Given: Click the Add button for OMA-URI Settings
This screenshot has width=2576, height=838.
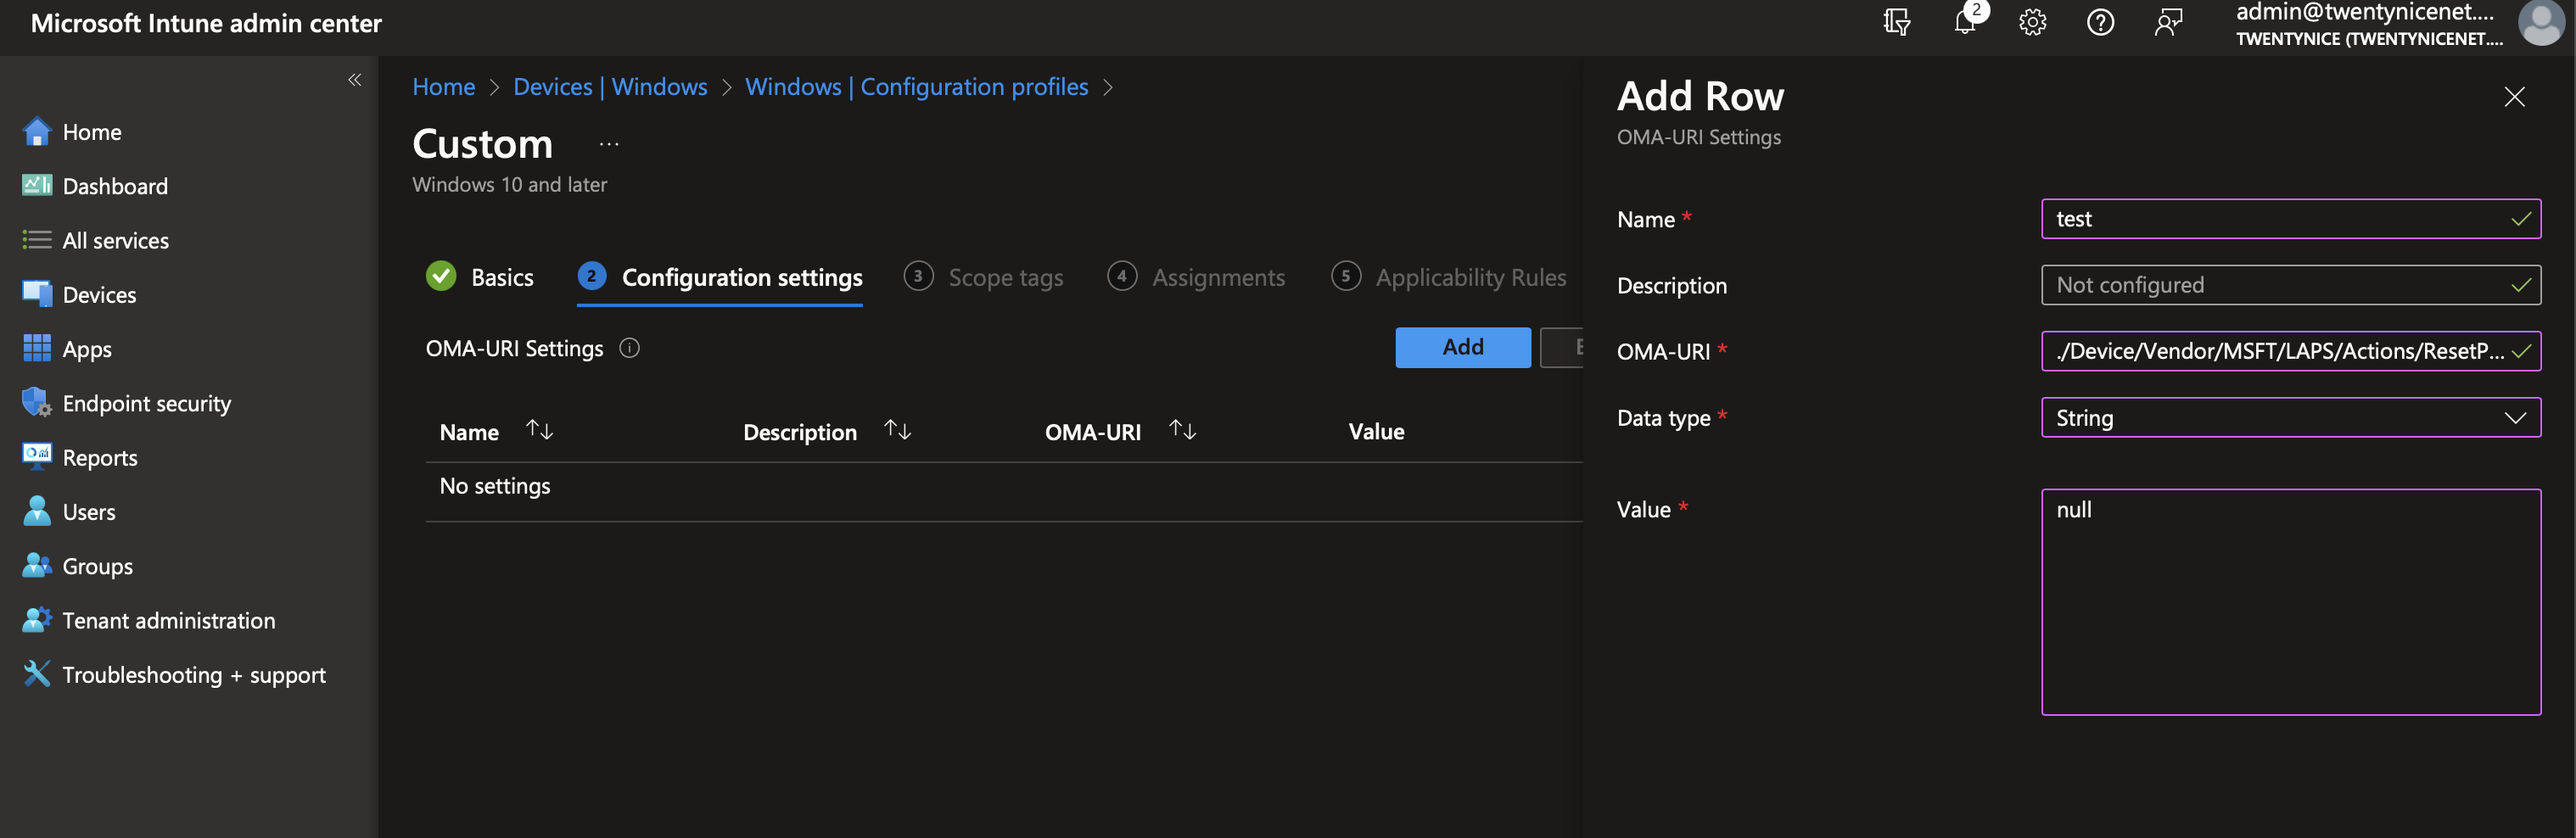Looking at the screenshot, I should [x=1462, y=347].
